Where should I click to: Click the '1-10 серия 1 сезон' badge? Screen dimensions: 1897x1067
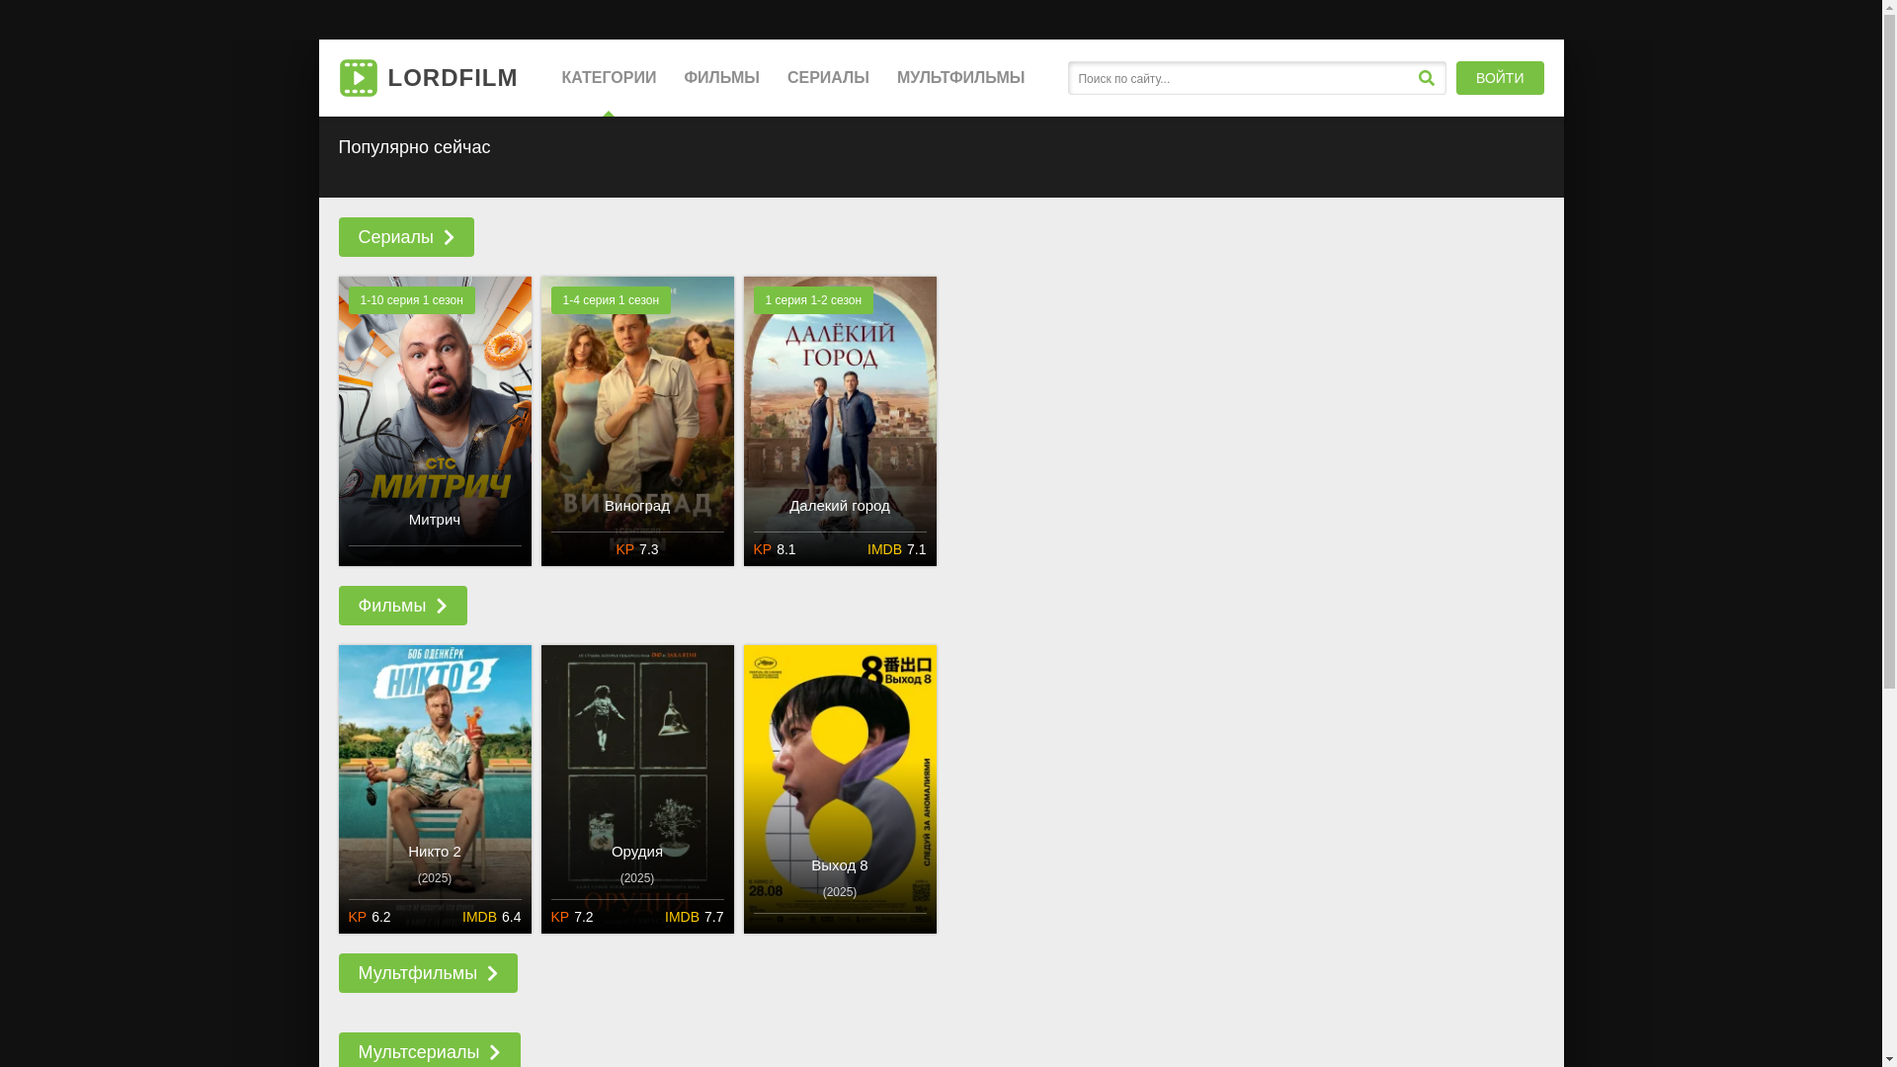(411, 300)
